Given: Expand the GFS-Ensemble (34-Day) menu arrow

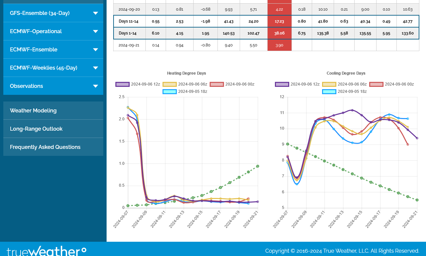Looking at the screenshot, I should point(95,13).
